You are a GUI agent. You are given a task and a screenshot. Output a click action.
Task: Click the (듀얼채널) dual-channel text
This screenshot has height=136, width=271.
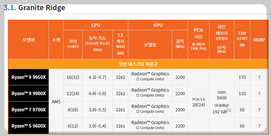pyautogui.click(x=222, y=105)
